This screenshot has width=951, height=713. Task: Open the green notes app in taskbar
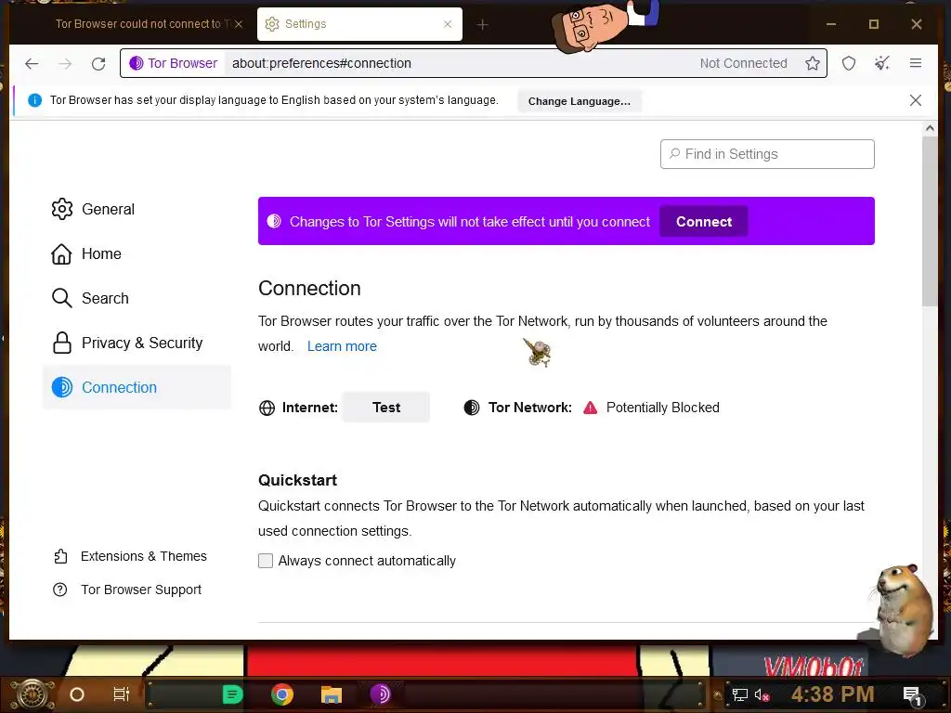pos(232,694)
